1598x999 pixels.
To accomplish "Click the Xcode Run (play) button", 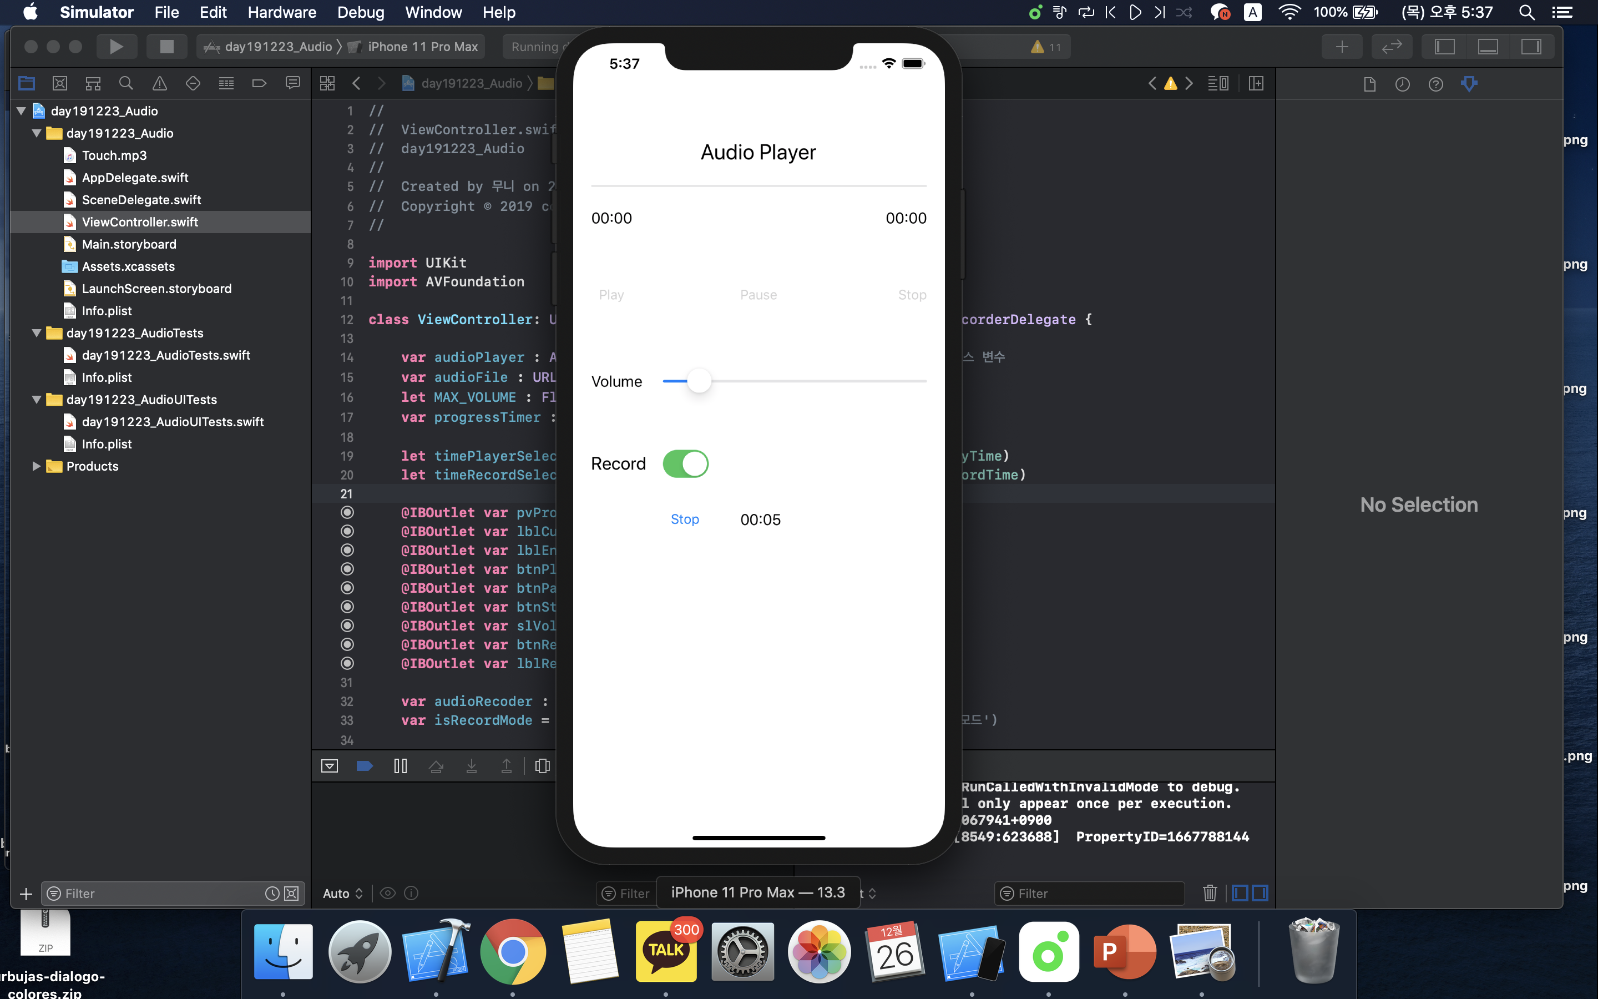I will coord(116,46).
